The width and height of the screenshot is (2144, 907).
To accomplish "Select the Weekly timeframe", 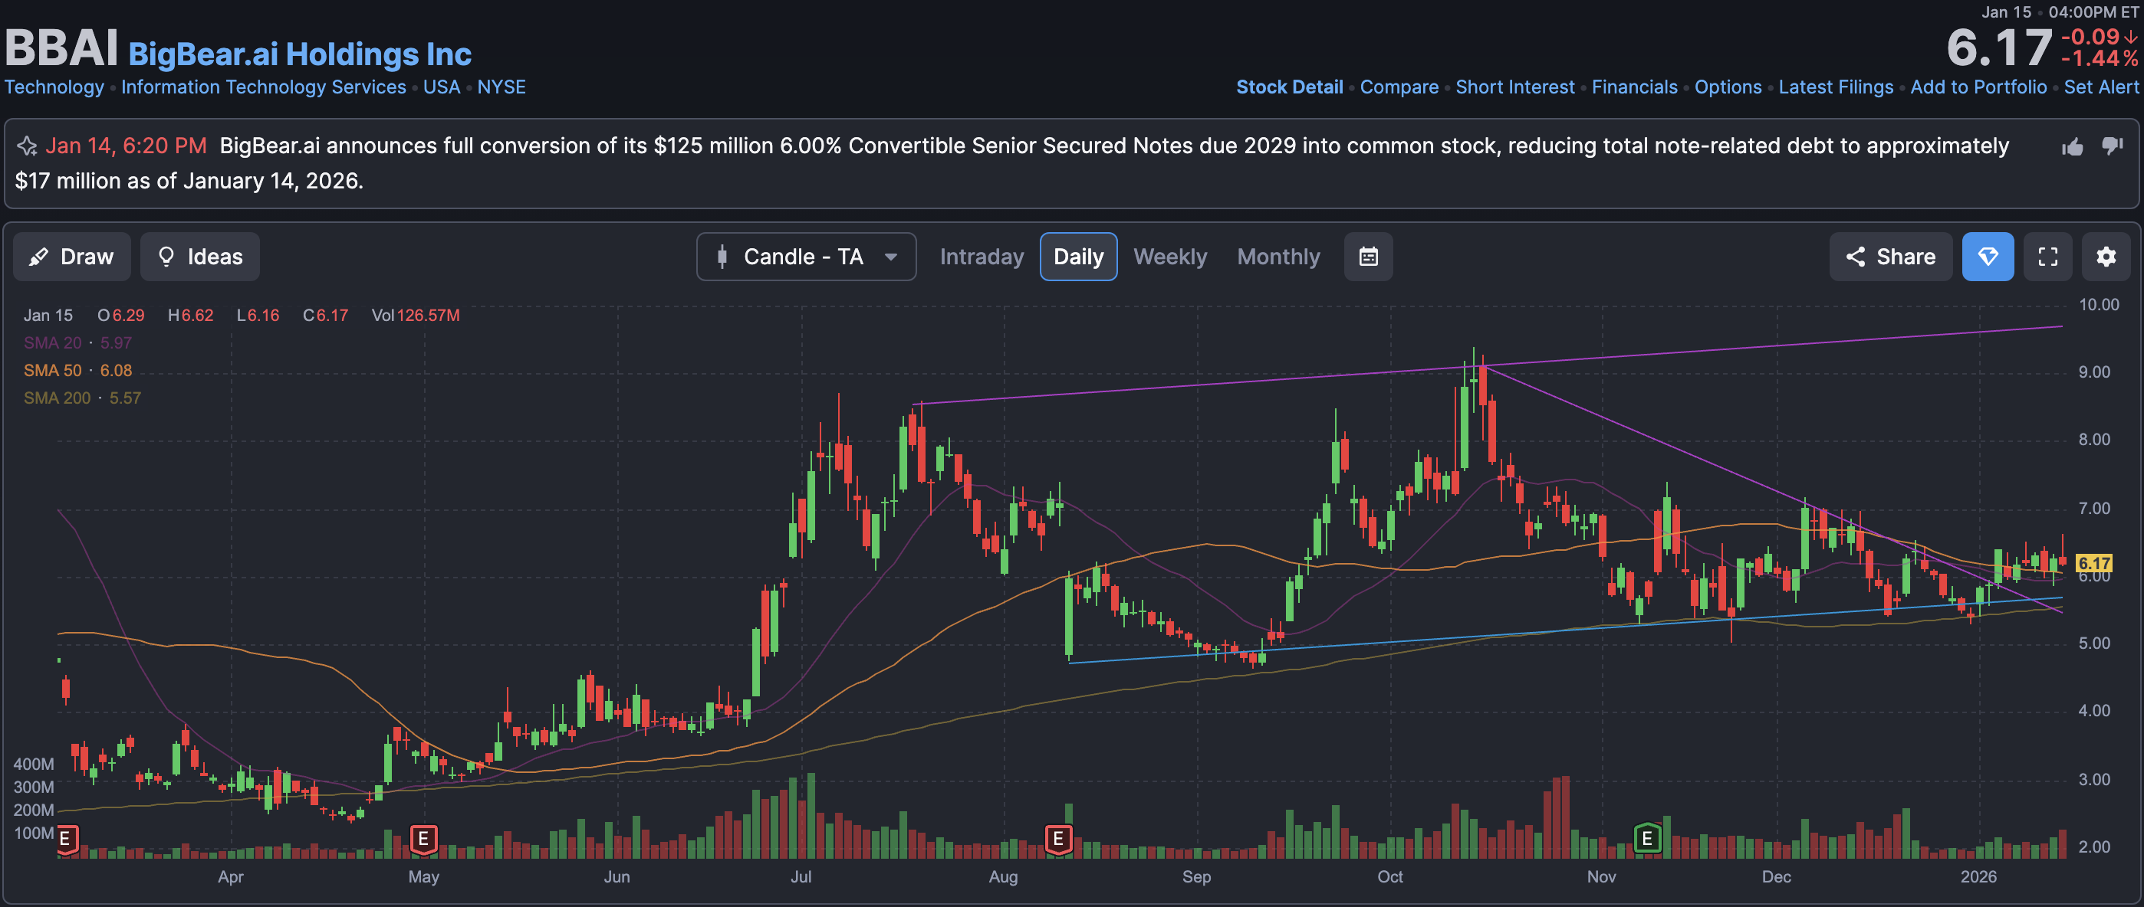I will pos(1169,257).
